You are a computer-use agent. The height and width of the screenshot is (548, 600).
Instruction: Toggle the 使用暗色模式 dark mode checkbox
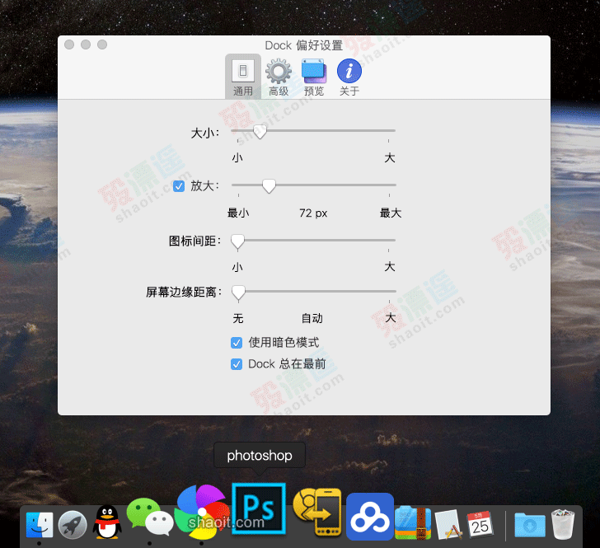point(237,343)
